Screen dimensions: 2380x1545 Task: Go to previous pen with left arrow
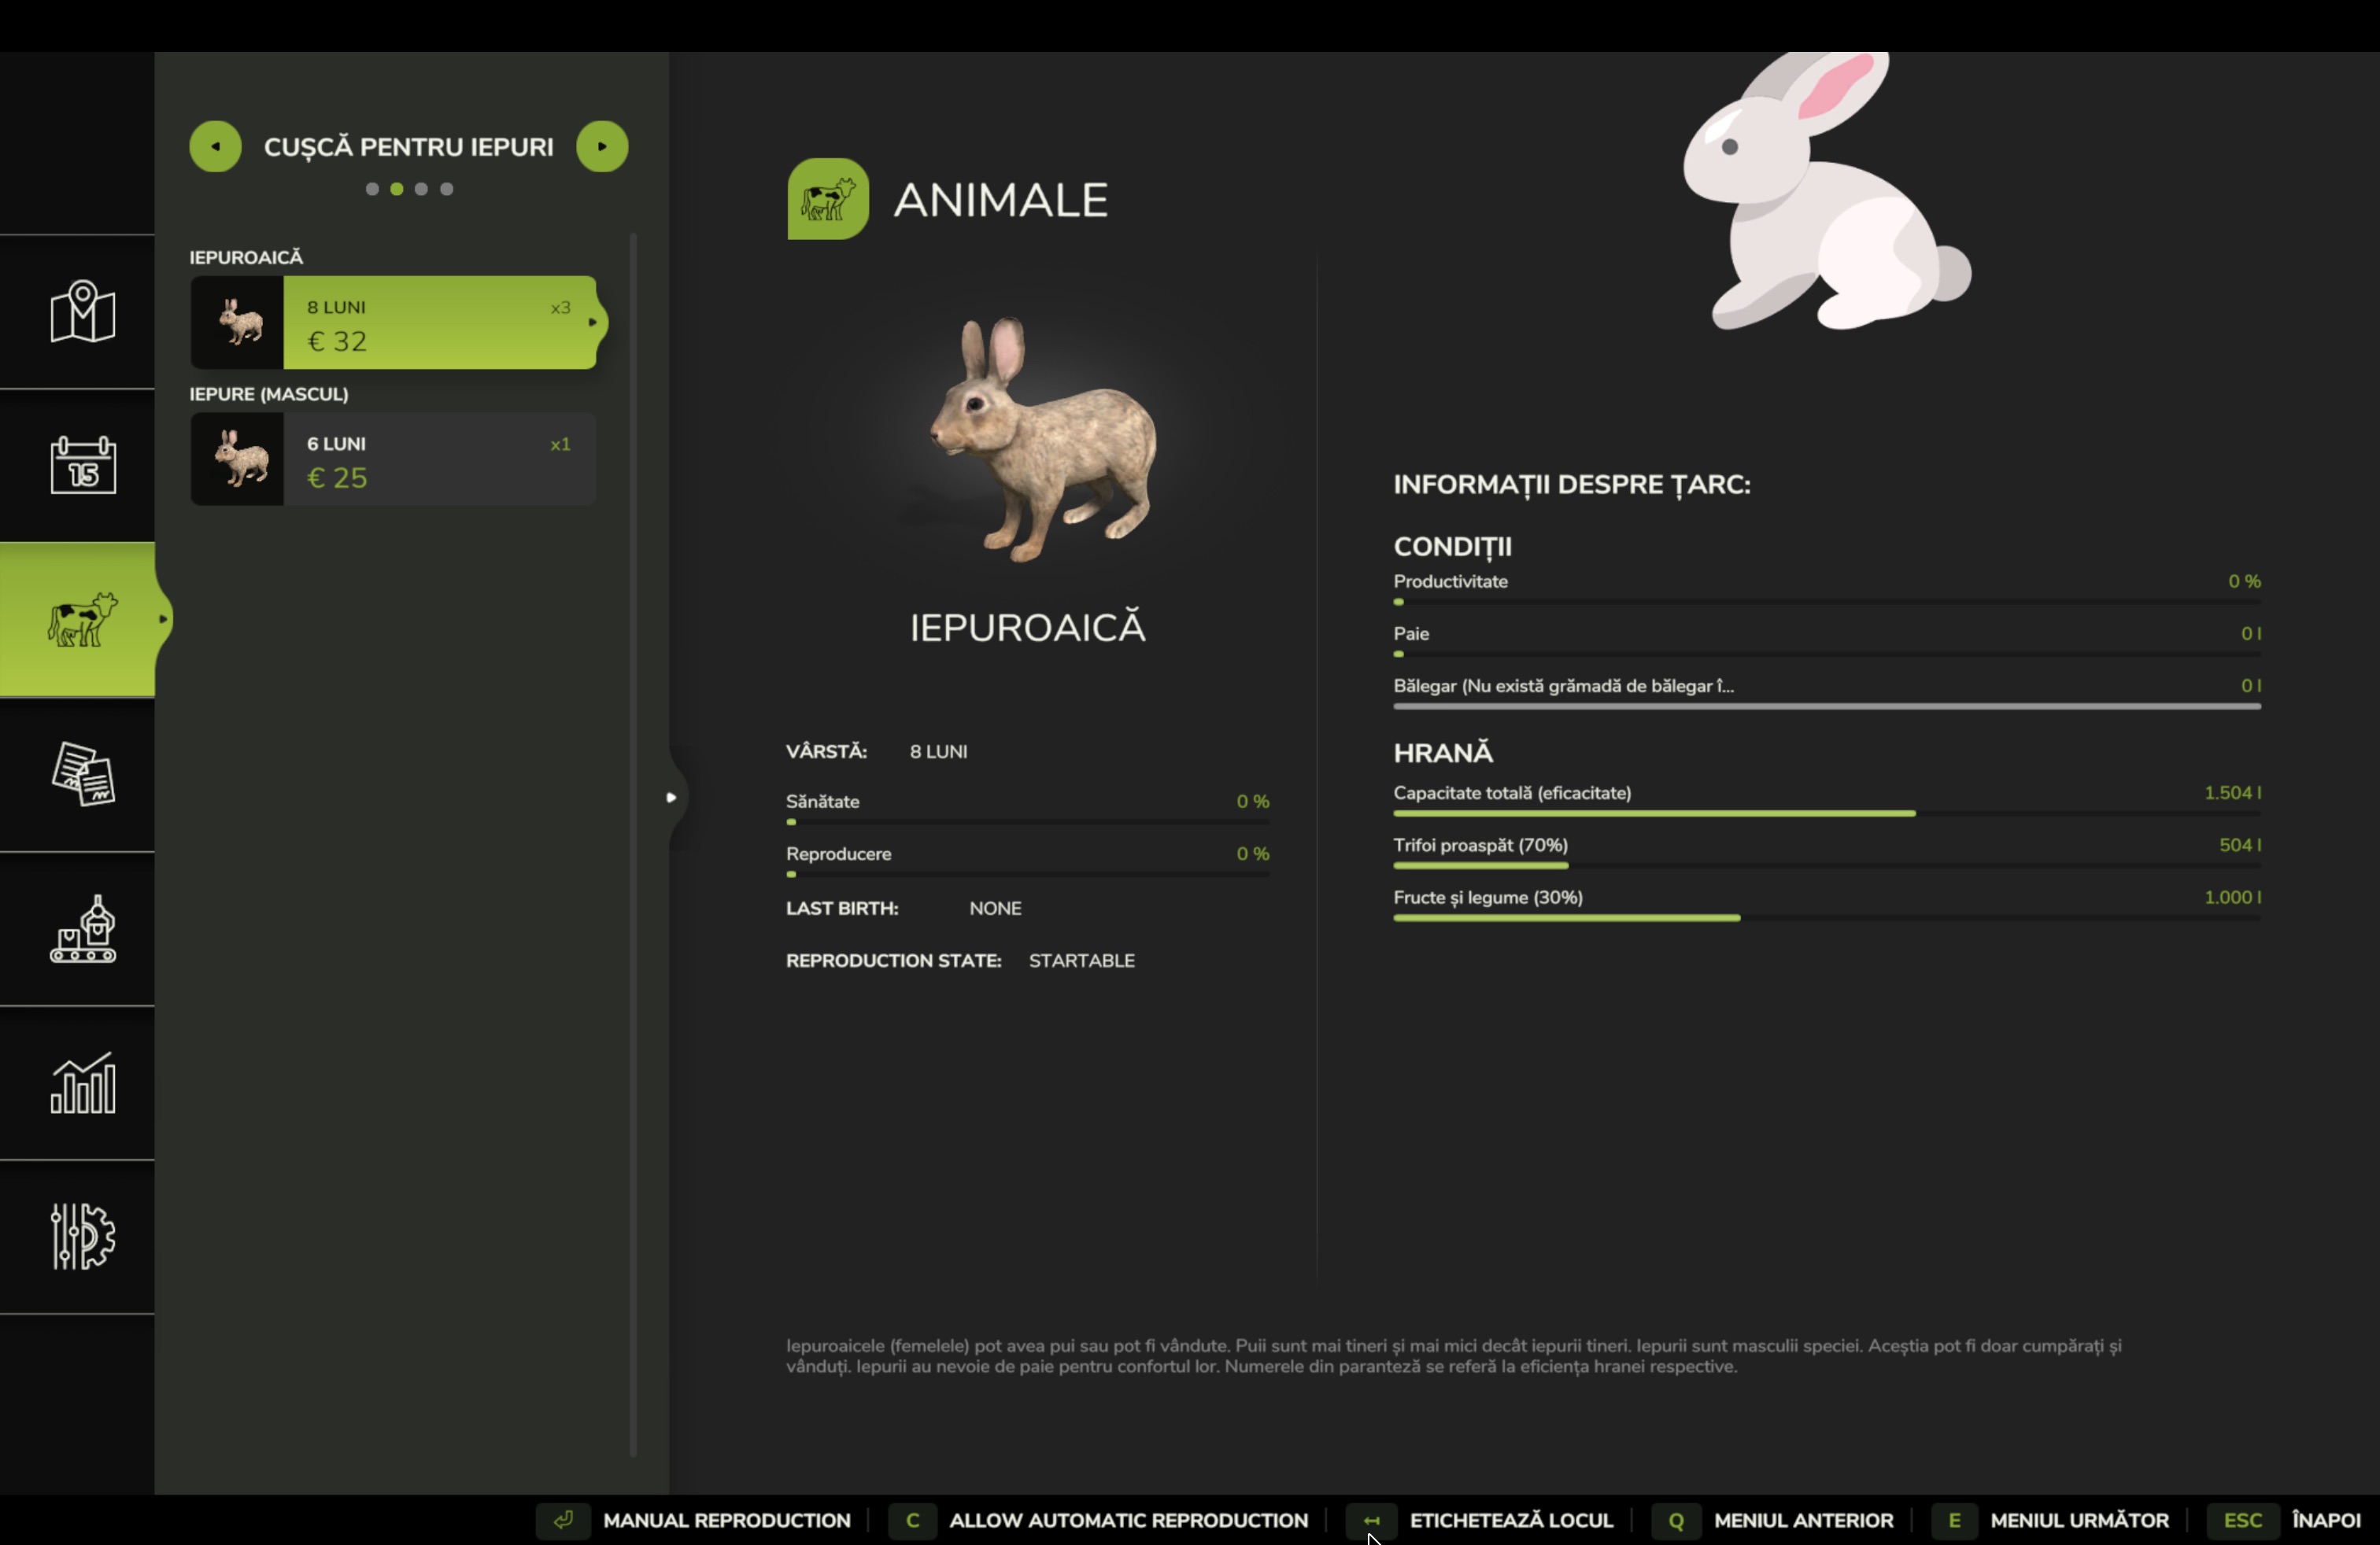215,147
